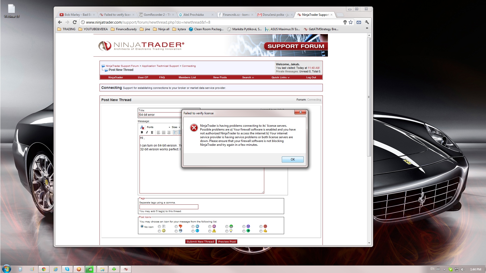Show more bookmarks with the chevron
Screen dimensions: 486x273
pyautogui.click(x=367, y=28)
